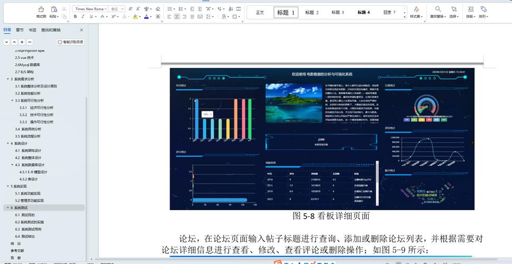Click the Cut scissors icon
The width and height of the screenshot is (512, 264).
pos(64,9)
